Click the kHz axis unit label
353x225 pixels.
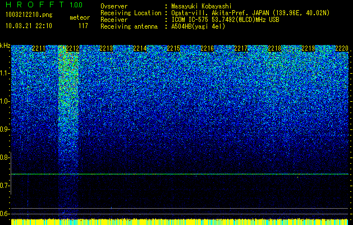[5, 46]
